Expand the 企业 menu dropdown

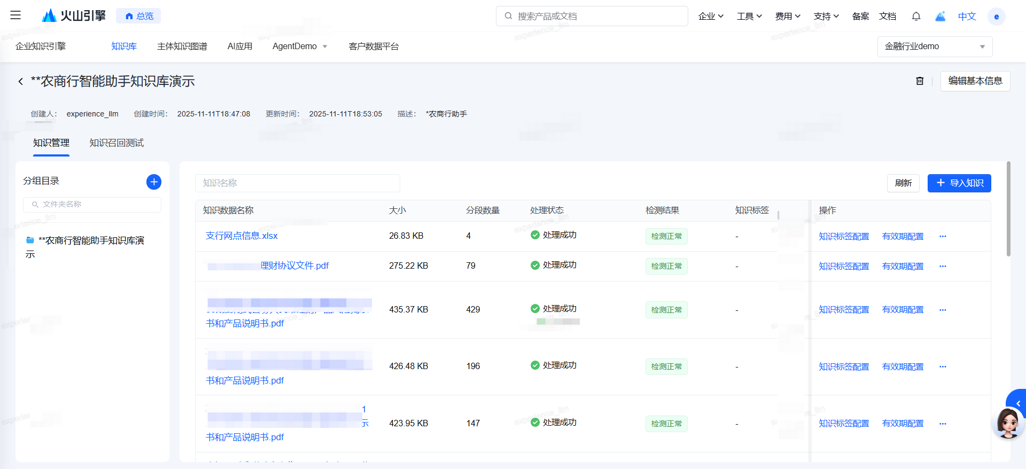click(x=711, y=17)
